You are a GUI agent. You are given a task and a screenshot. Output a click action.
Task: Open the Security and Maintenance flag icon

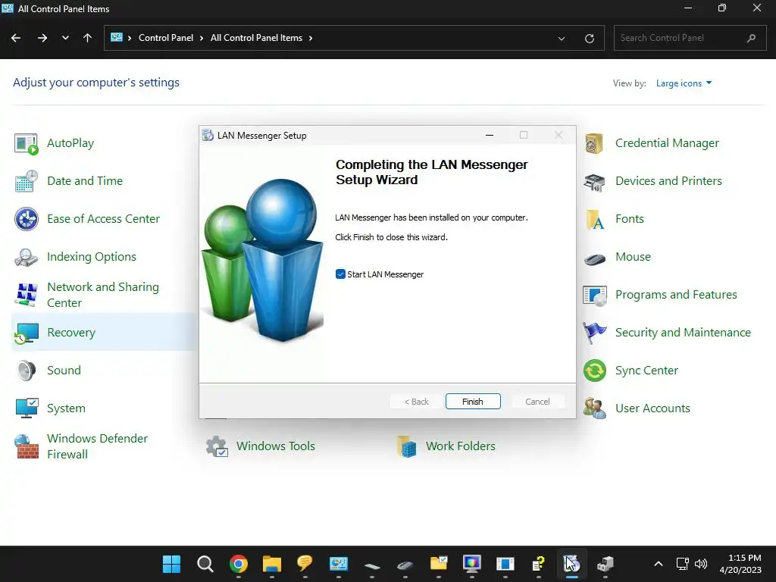tap(594, 333)
